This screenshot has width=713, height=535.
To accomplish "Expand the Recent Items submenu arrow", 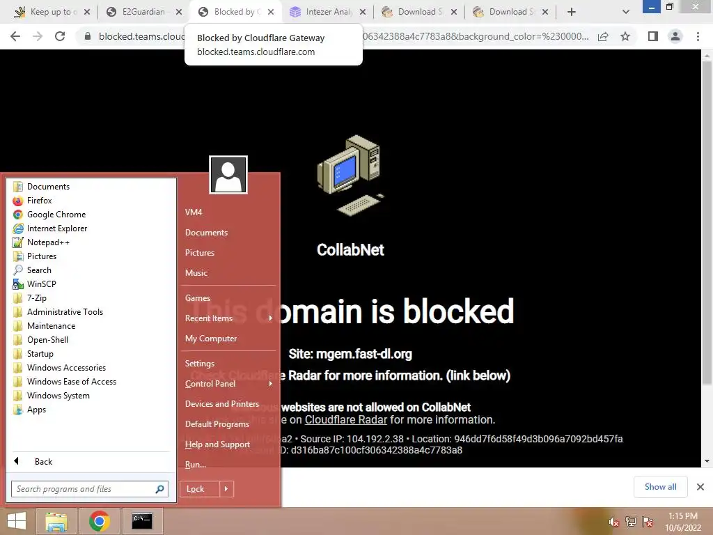I will coord(271,318).
